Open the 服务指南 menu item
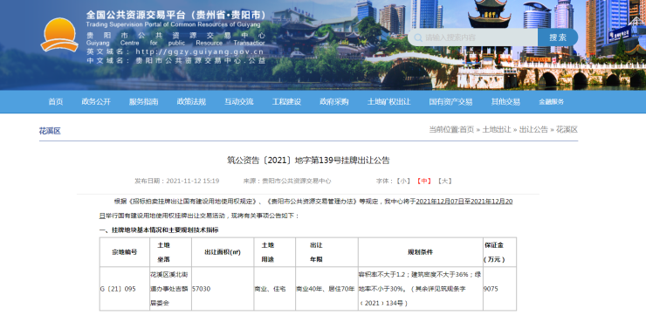Screen dimensions: 646x329 [x=143, y=102]
